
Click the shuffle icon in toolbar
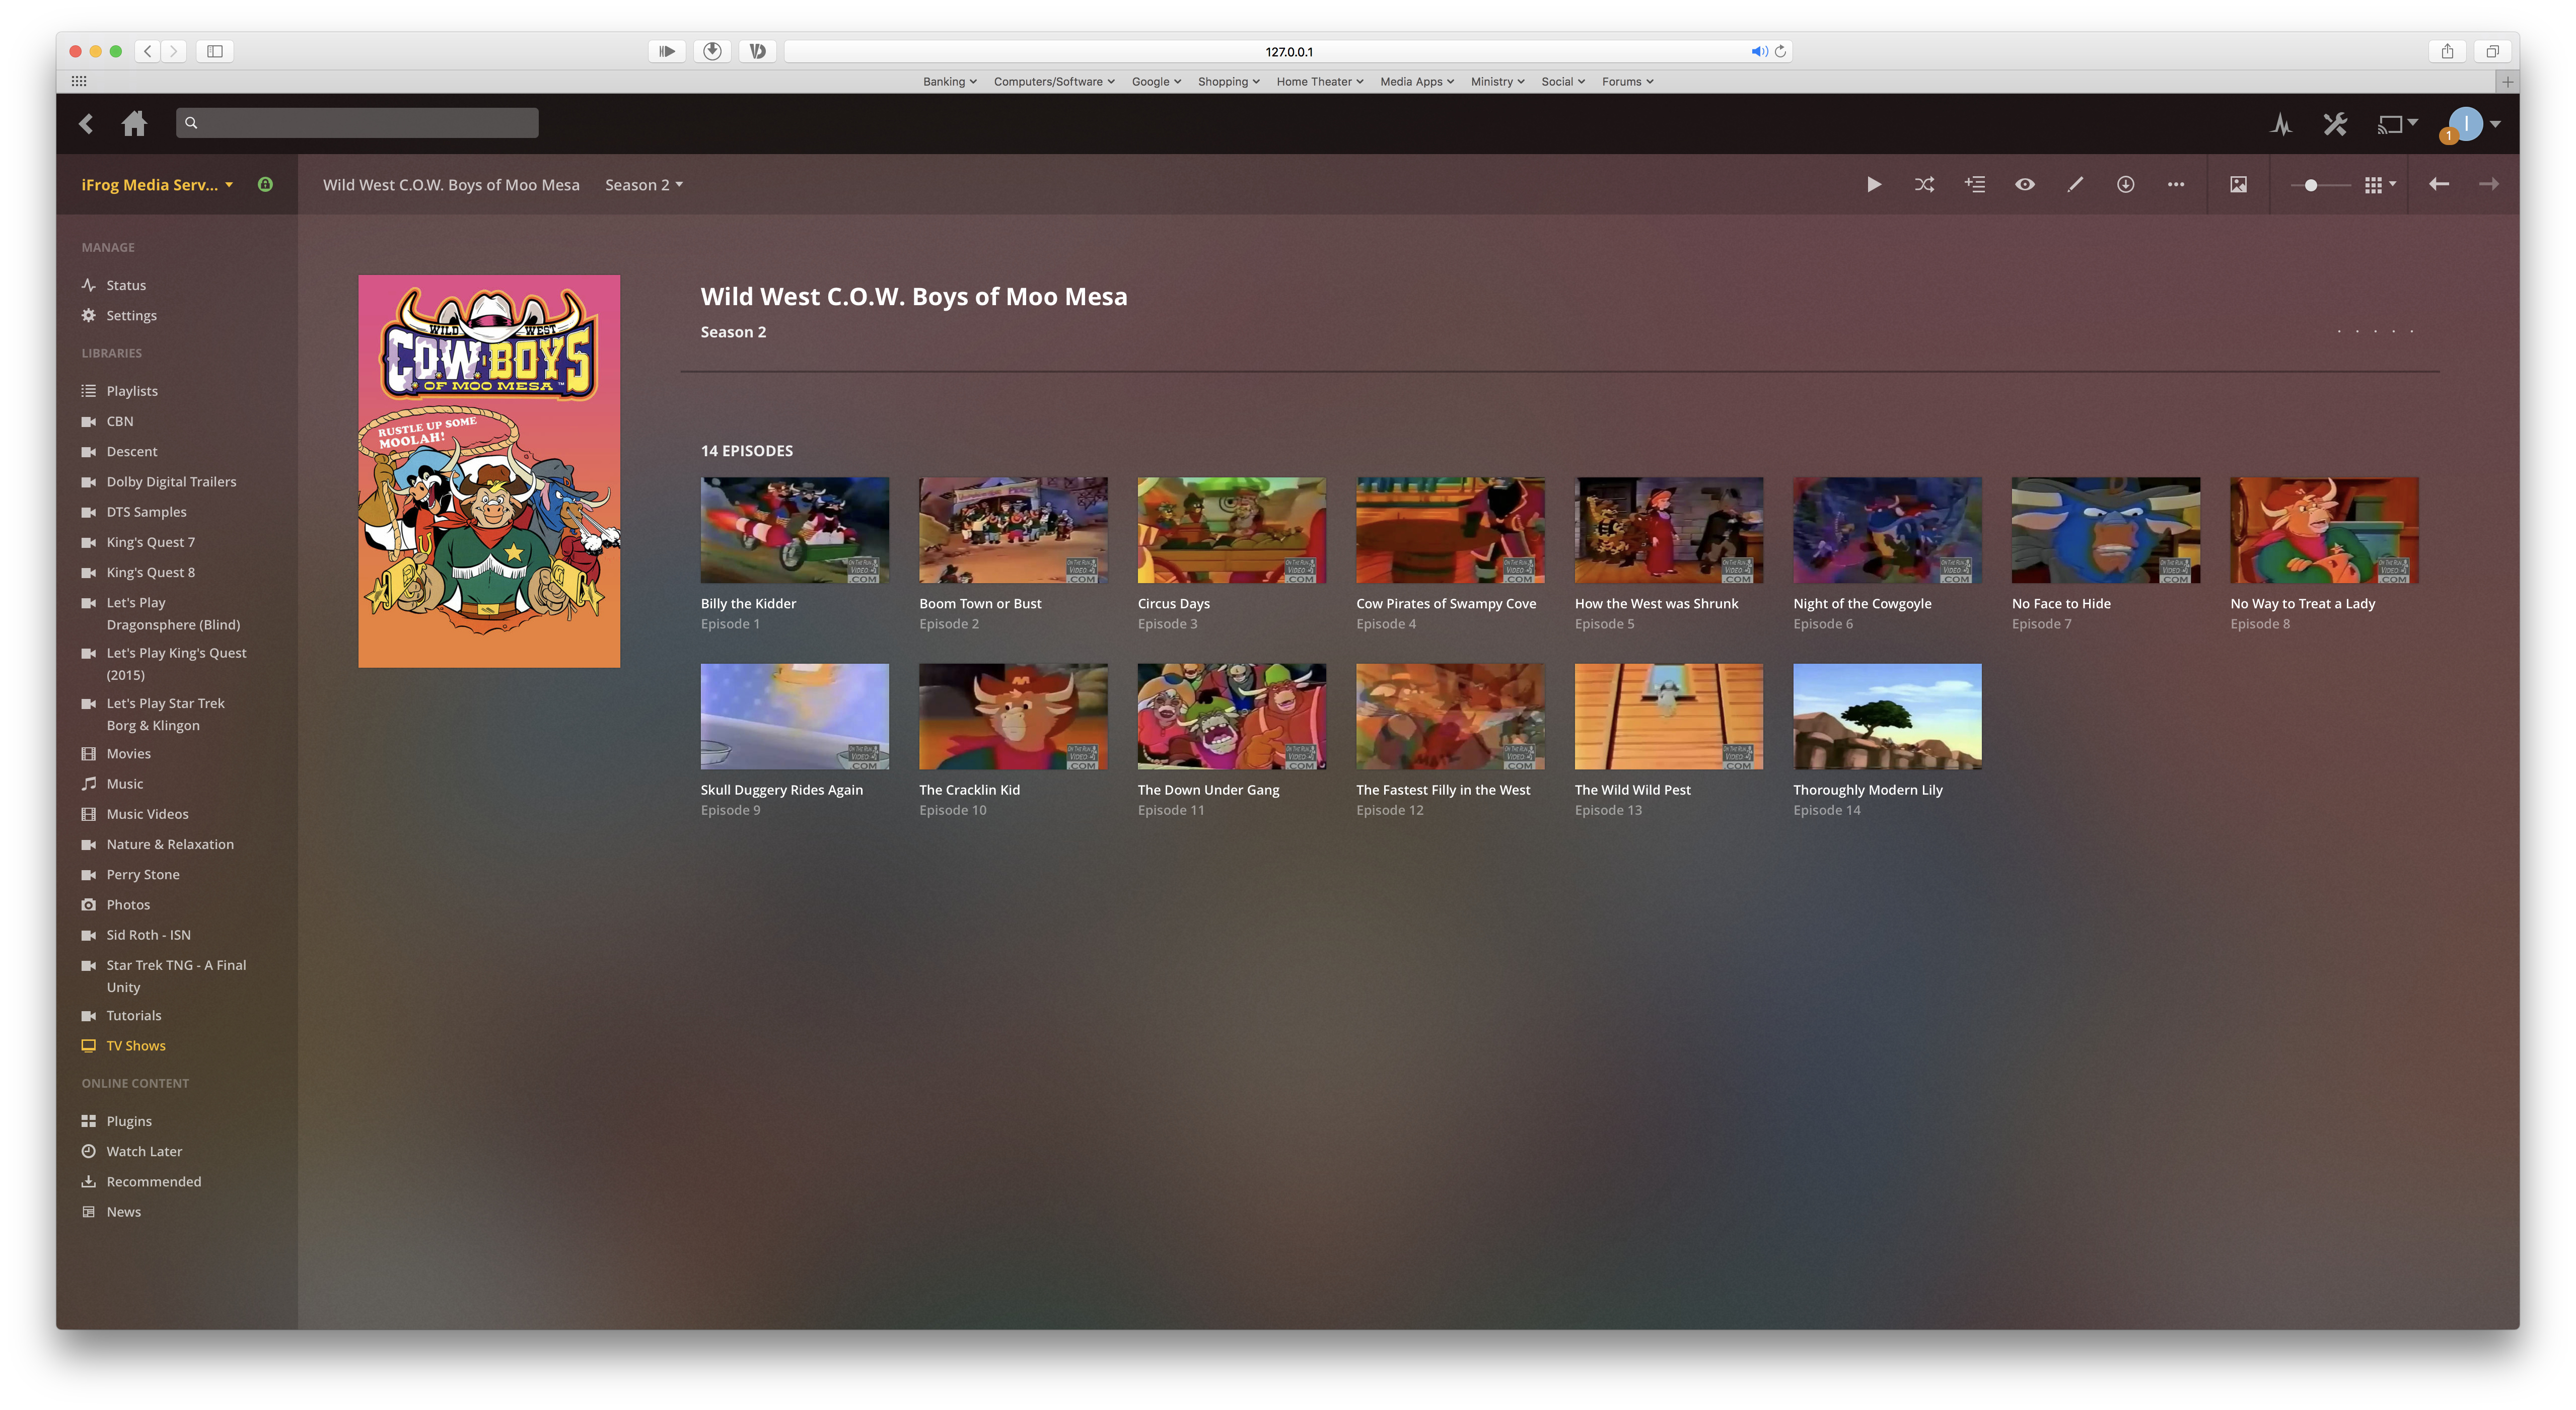1924,184
